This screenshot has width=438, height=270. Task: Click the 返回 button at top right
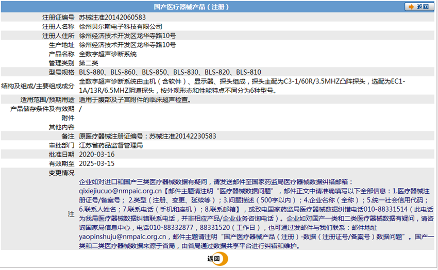(x=419, y=7)
